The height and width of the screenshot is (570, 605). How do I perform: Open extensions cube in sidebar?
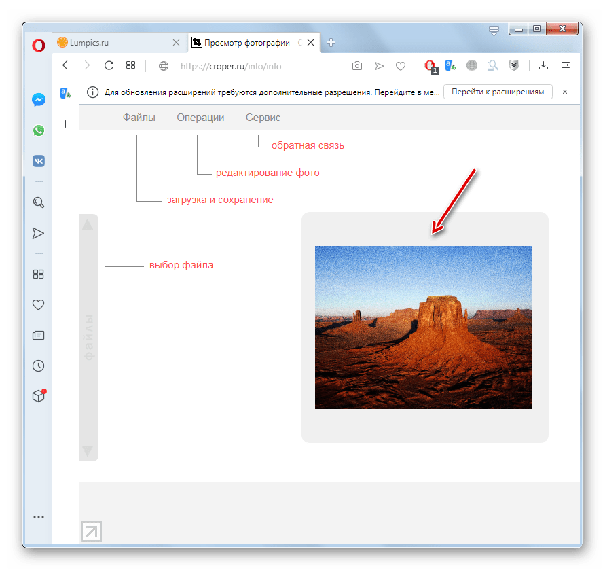click(39, 395)
